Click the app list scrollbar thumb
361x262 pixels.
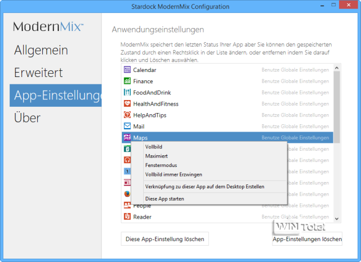337,107
